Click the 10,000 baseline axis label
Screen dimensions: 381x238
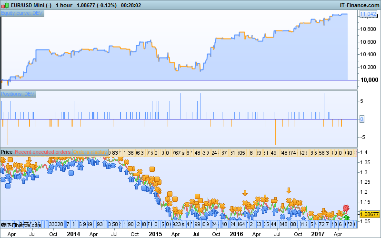click(370, 80)
